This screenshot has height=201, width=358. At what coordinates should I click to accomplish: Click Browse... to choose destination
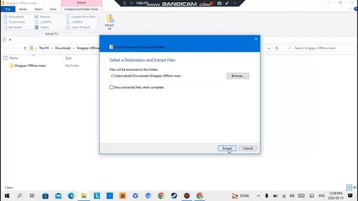pyautogui.click(x=238, y=76)
